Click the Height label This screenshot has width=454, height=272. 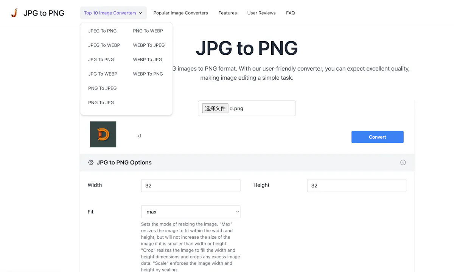click(261, 185)
